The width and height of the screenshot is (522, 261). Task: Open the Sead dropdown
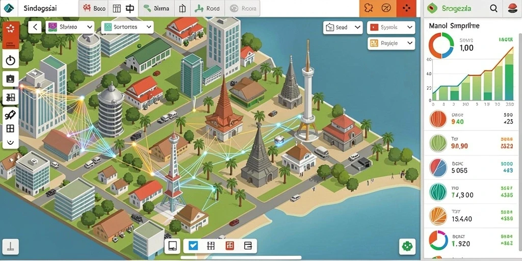[343, 28]
